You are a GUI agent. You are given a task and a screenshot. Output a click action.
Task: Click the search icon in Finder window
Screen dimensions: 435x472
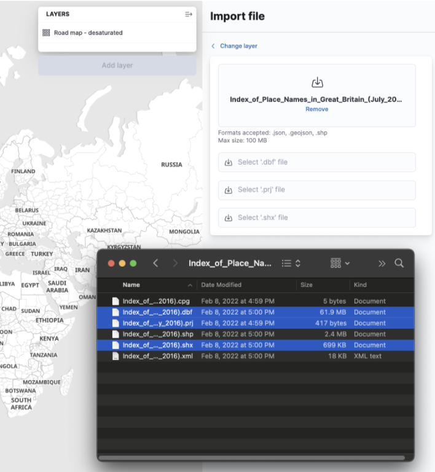[399, 263]
